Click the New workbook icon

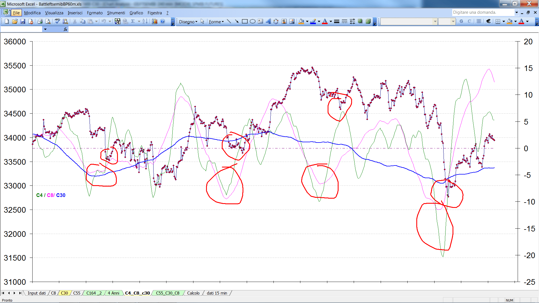pyautogui.click(x=7, y=21)
